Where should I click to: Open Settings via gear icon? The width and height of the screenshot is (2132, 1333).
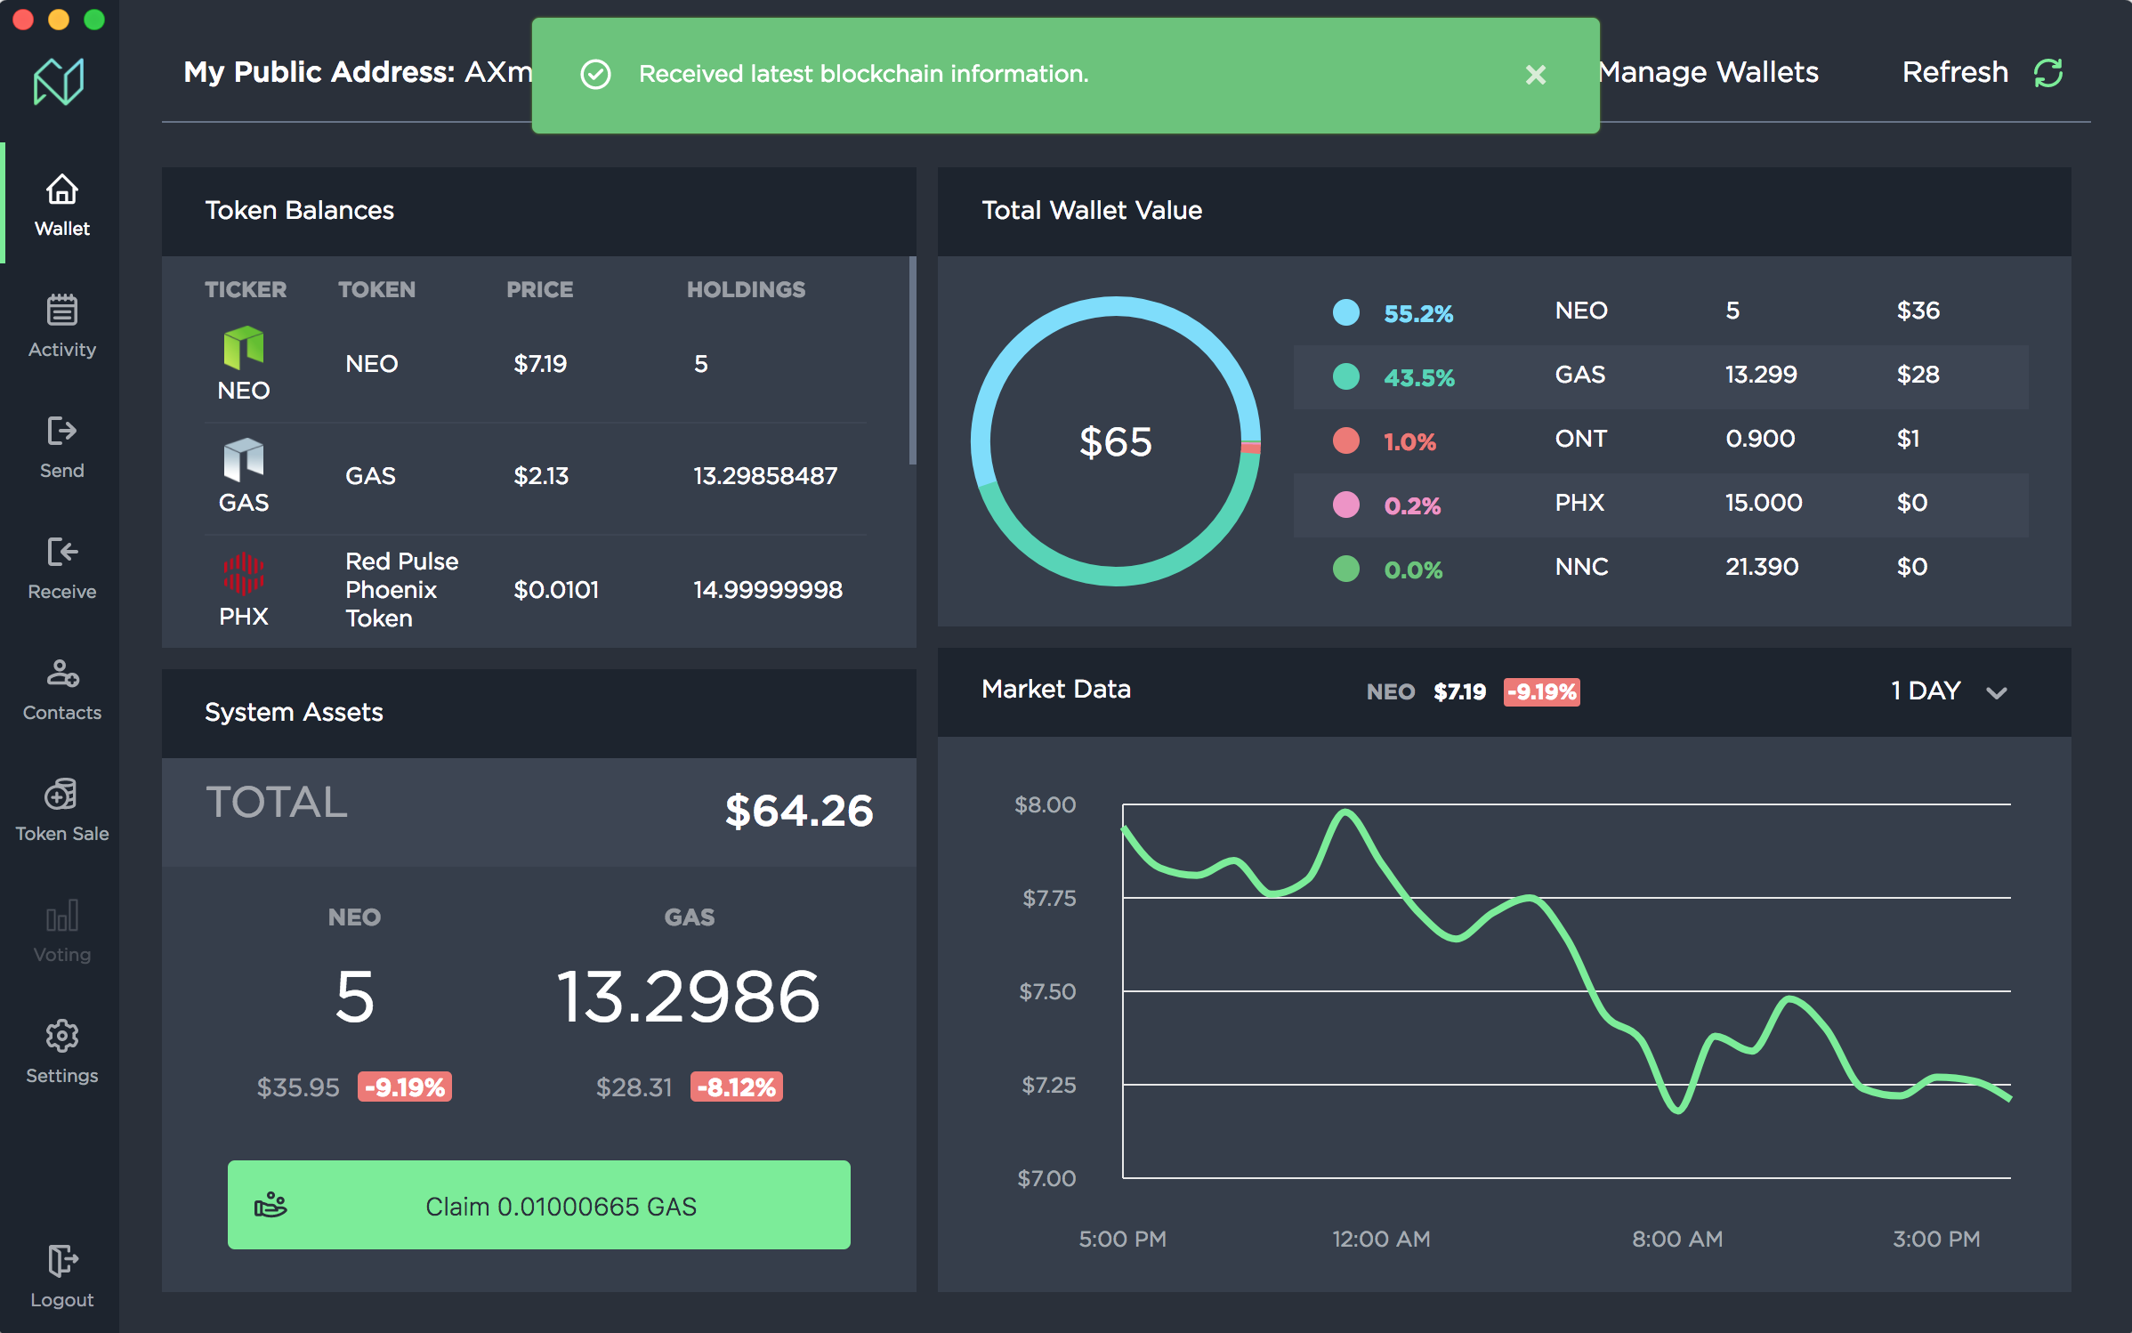click(61, 1036)
